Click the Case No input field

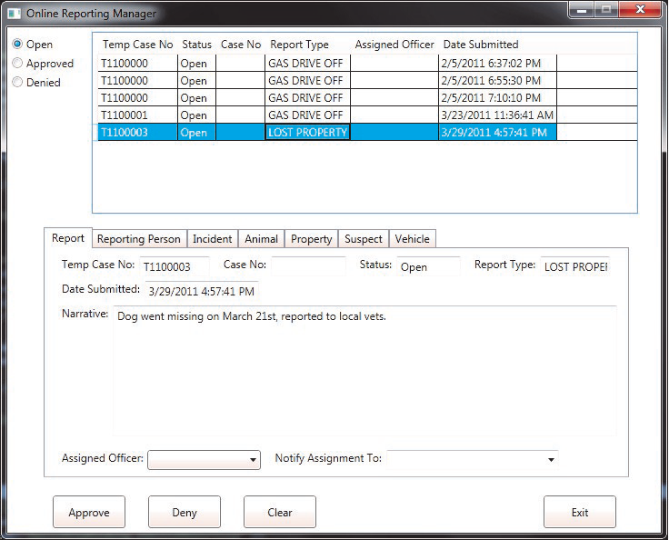[308, 267]
